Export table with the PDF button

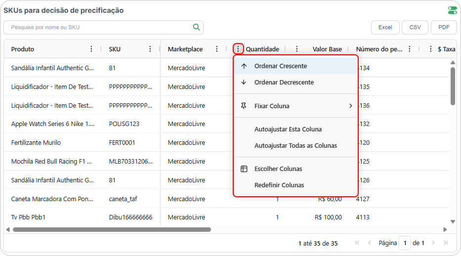444,27
